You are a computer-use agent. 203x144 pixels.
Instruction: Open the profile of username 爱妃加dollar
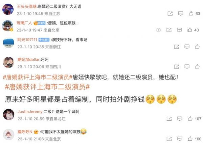(28, 60)
